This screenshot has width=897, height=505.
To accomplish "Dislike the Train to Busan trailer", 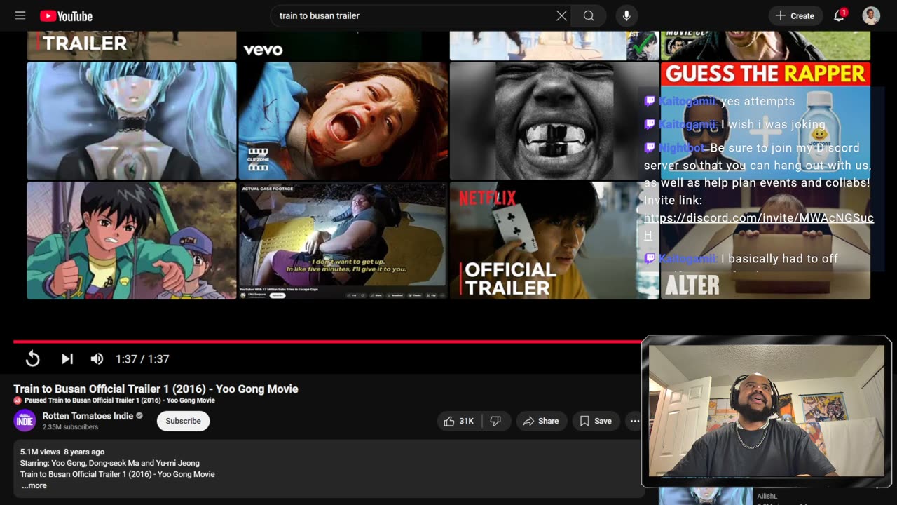I will coord(495,421).
